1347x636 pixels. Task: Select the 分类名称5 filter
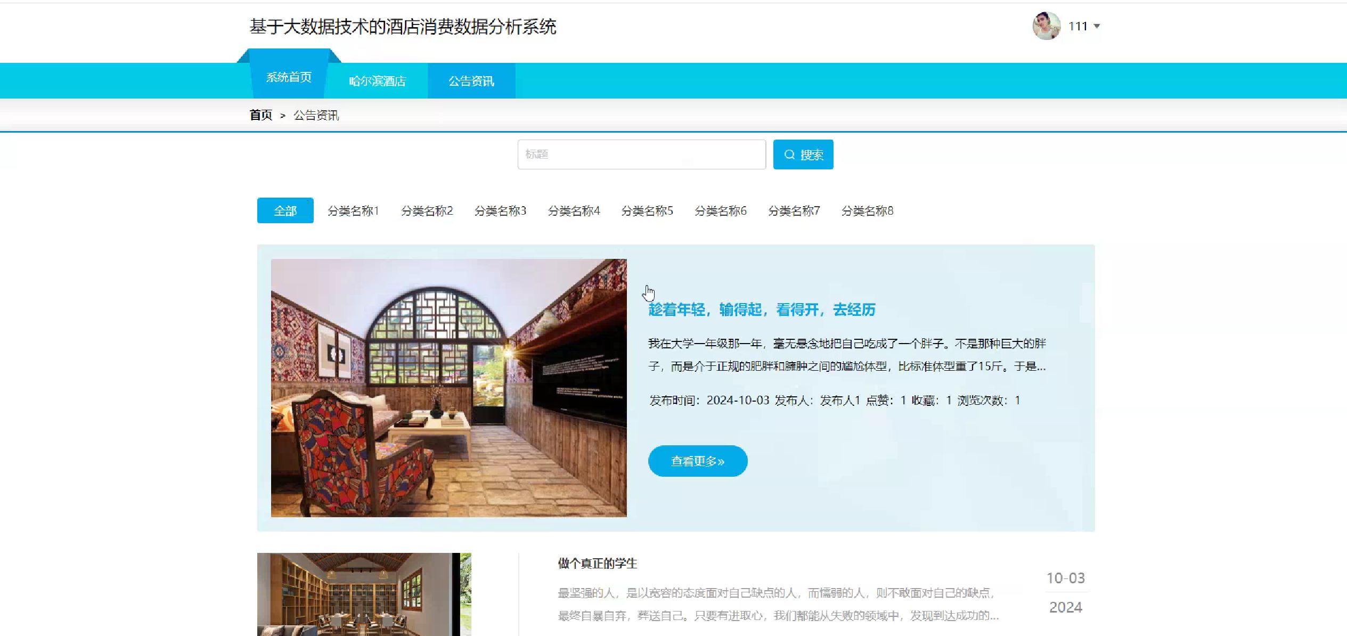coord(647,211)
